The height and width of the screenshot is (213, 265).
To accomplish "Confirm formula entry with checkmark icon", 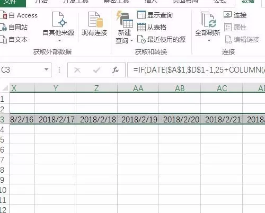I will coord(96,70).
